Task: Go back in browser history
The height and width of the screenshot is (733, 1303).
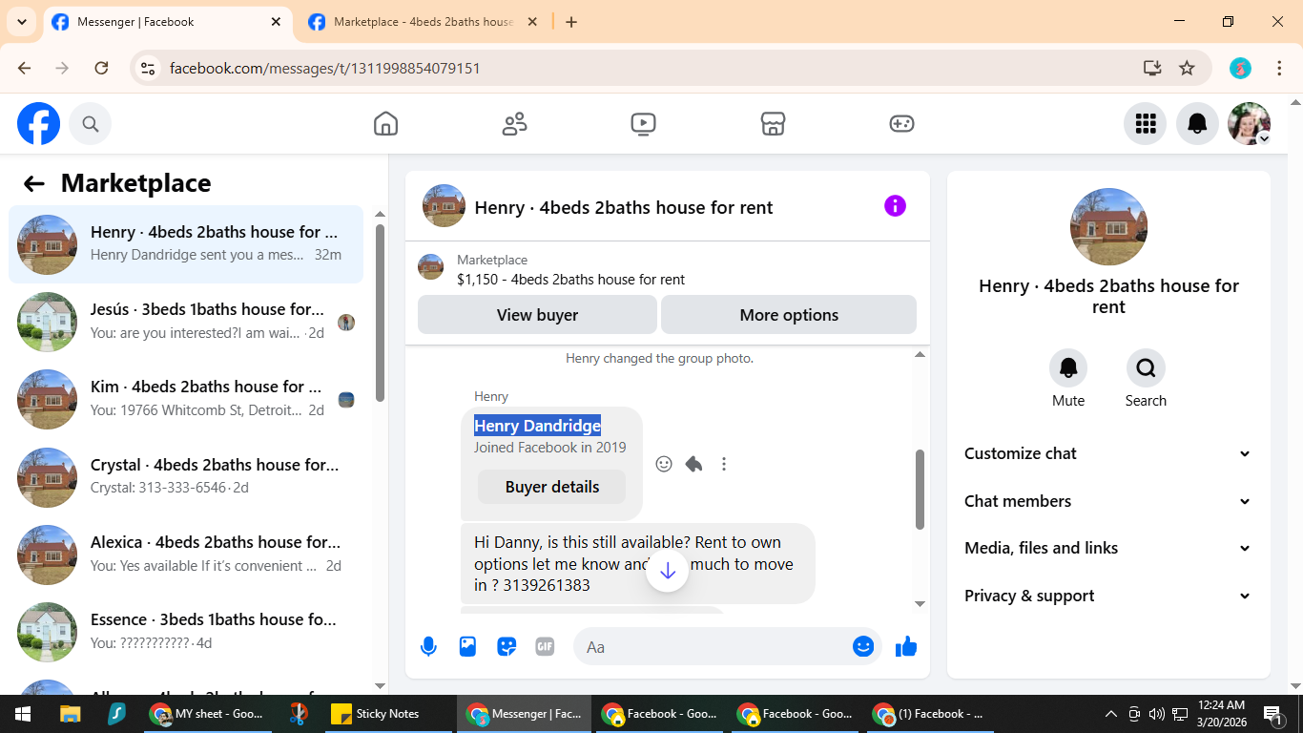Action: coord(25,68)
